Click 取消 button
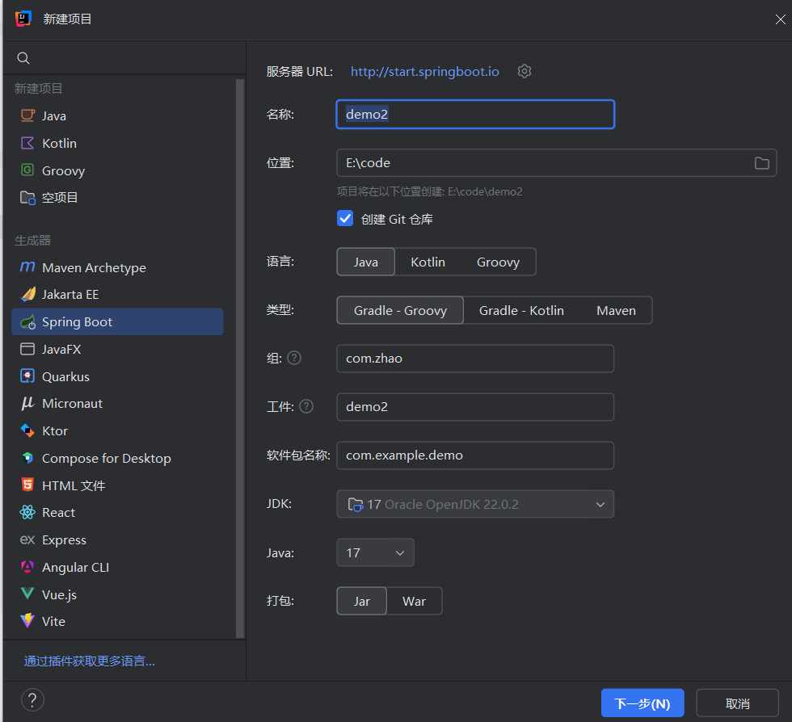Image resolution: width=792 pixels, height=722 pixels. coord(737,703)
